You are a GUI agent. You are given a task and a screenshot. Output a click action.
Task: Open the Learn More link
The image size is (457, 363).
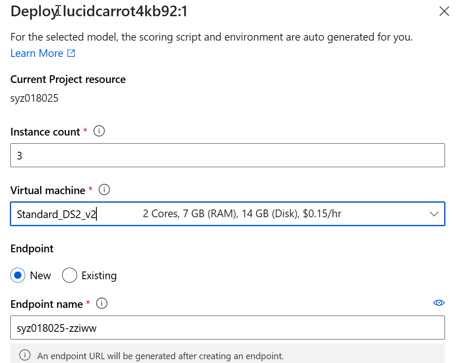click(x=37, y=53)
